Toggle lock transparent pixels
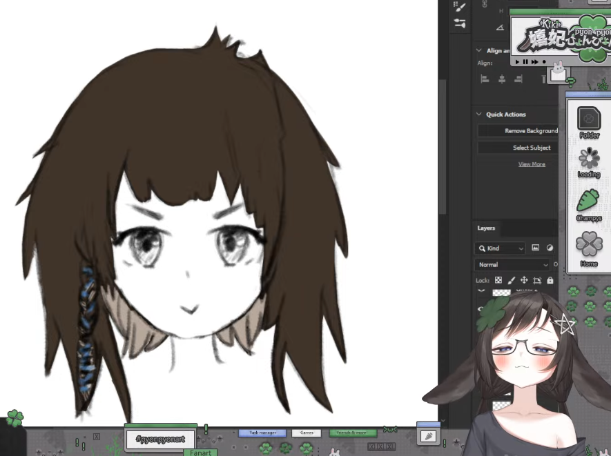Viewport: 611px width, 456px height. point(498,280)
